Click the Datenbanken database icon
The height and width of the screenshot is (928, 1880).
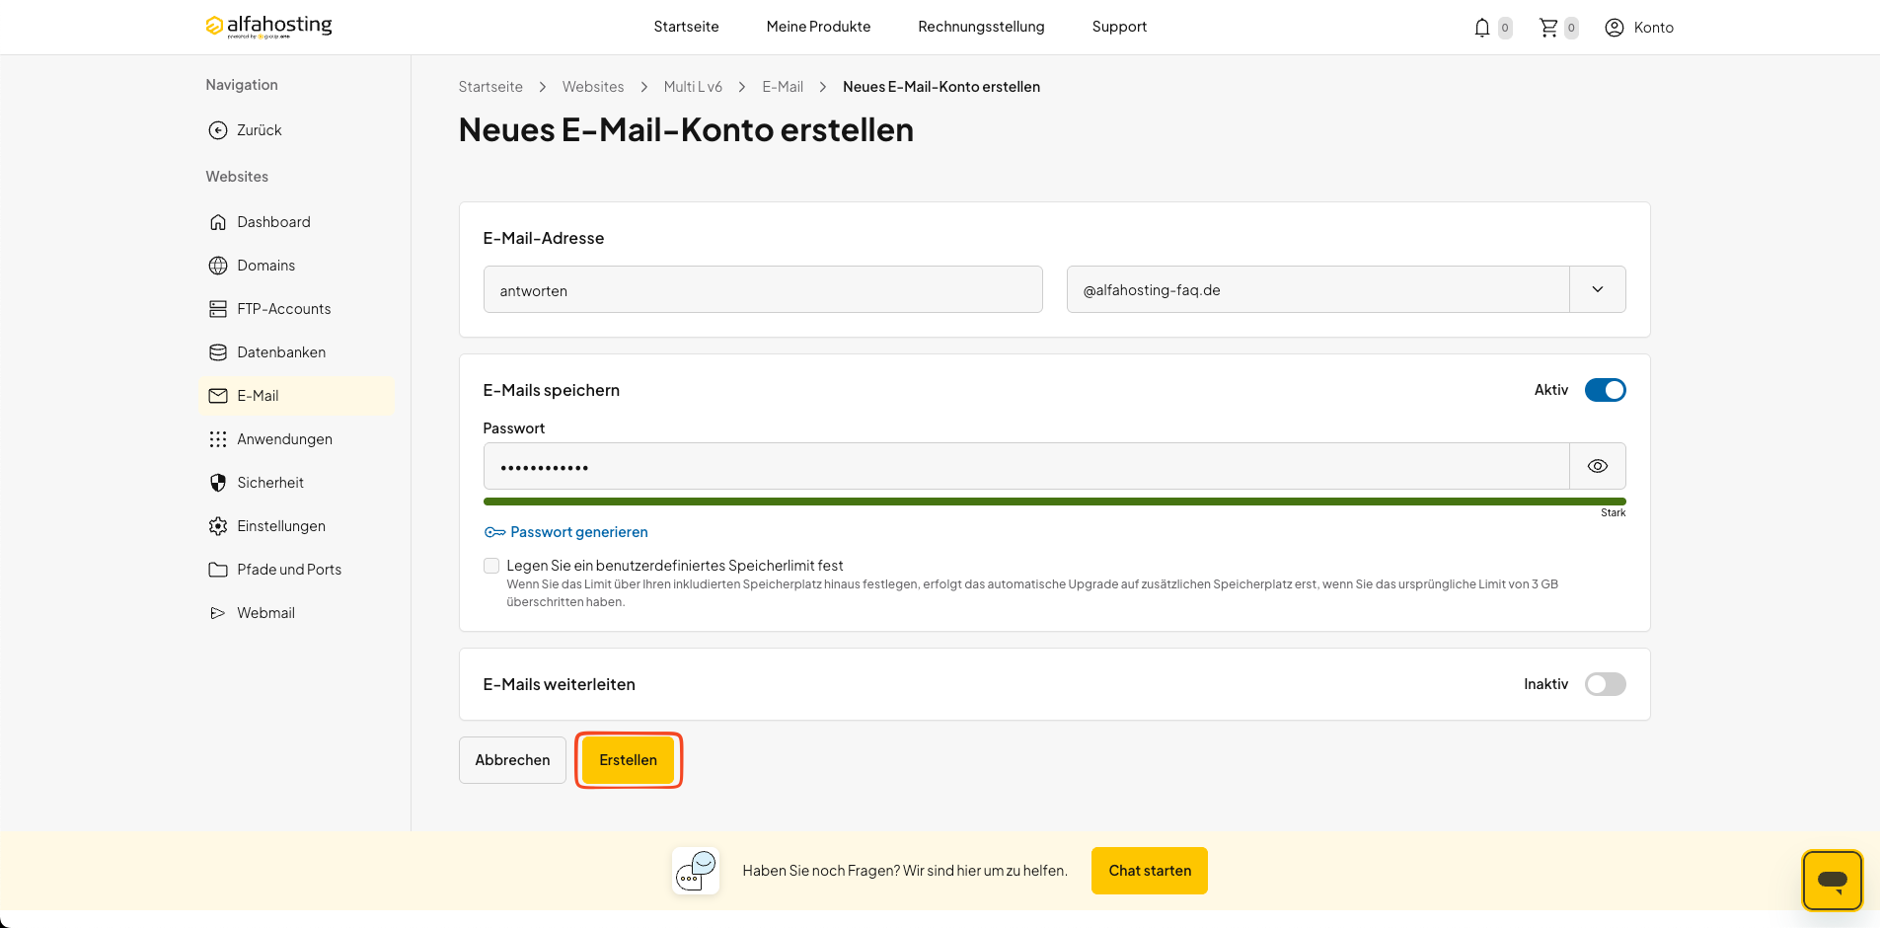[218, 352]
